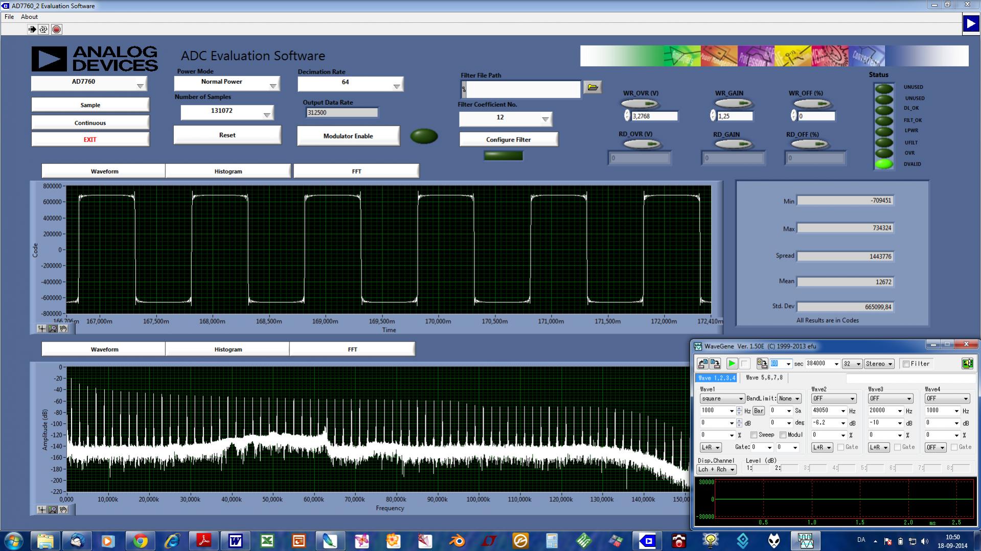Enable the WaveGene Filter checkbox
The width and height of the screenshot is (981, 551).
[906, 364]
